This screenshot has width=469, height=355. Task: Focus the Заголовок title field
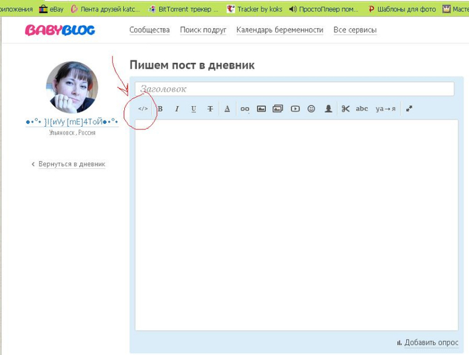point(294,89)
